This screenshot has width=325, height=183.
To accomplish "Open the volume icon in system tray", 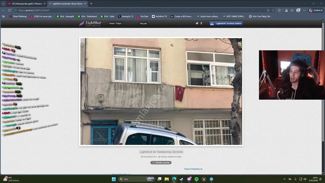I will (305, 179).
